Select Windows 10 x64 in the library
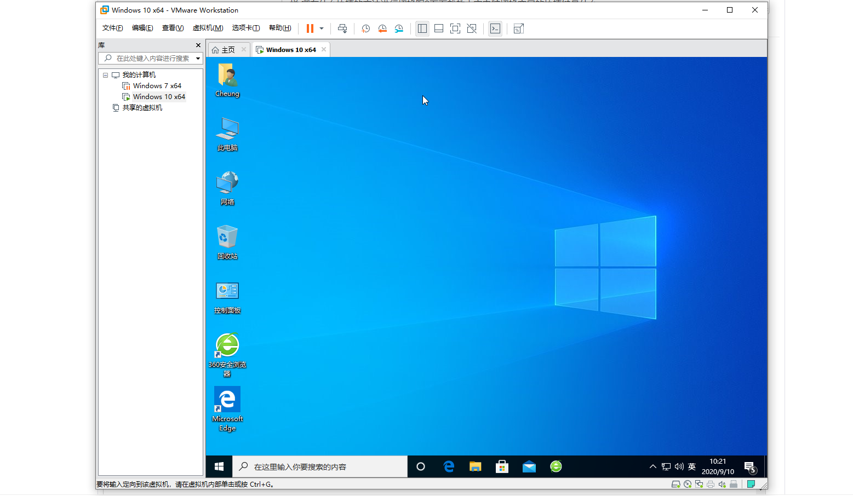Viewport: 853px width, 496px height. click(159, 97)
